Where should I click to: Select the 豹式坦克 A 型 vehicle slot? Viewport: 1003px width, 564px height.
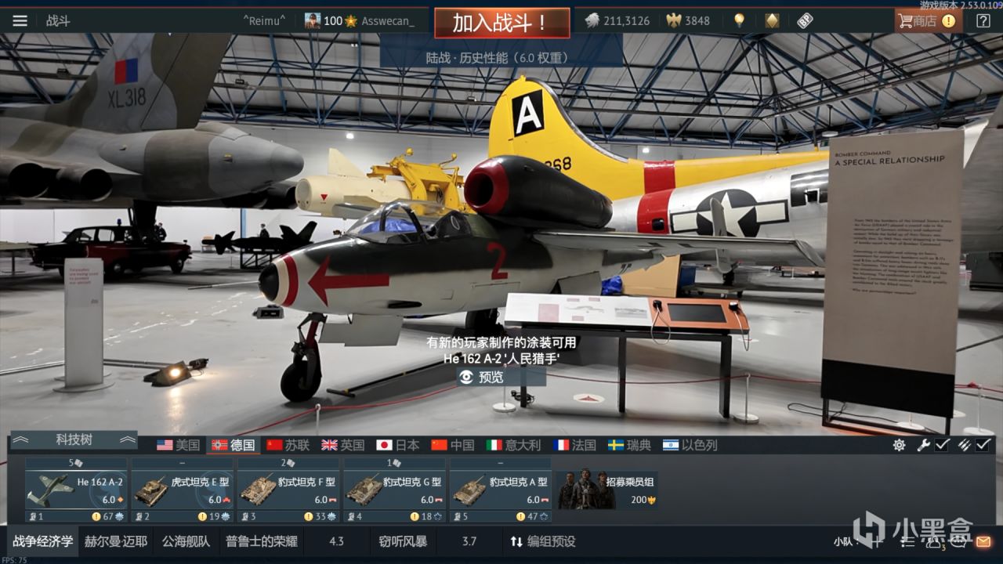click(x=500, y=490)
